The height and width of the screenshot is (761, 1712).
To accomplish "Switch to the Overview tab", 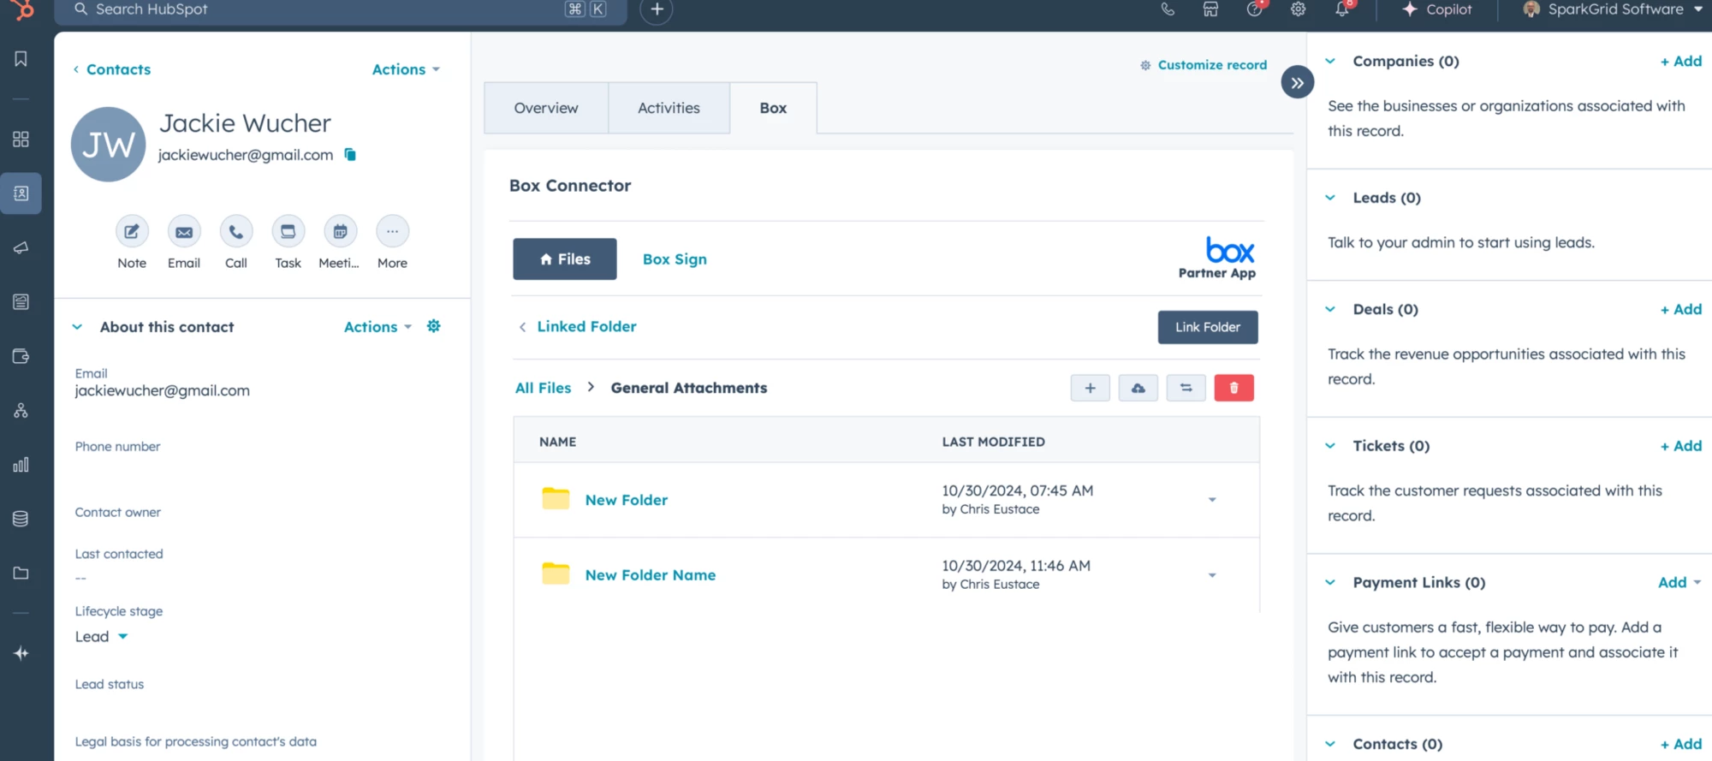I will point(546,108).
